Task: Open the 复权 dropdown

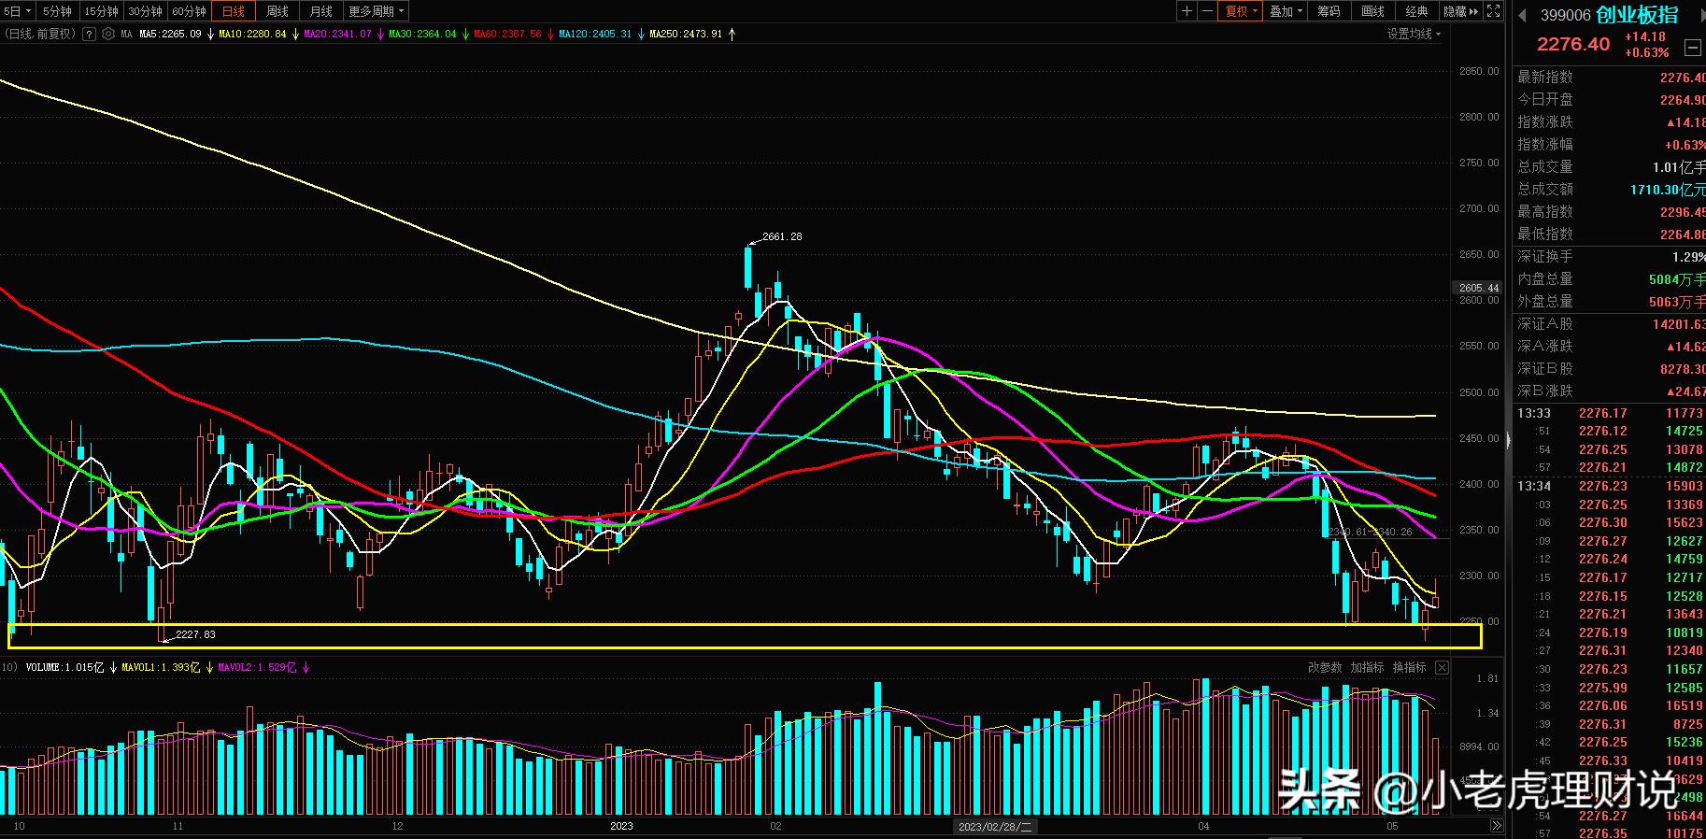Action: tap(1242, 11)
